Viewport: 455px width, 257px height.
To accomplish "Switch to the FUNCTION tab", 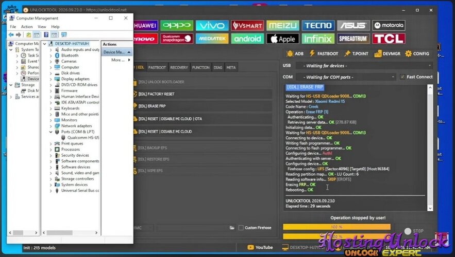I will (201, 67).
